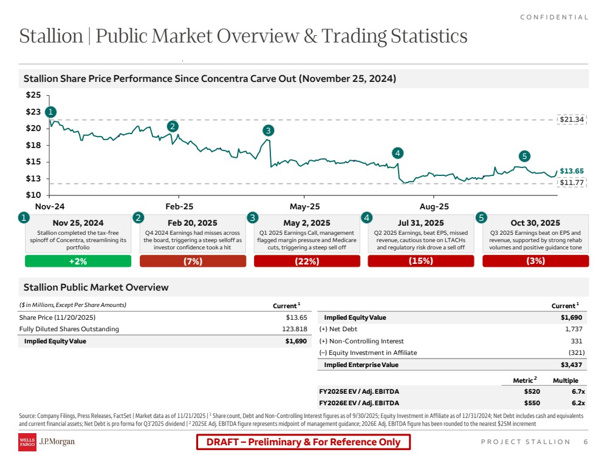The height and width of the screenshot is (455, 607).
Task: Click the DRAFT Preliminary banner
Action: coord(304,442)
